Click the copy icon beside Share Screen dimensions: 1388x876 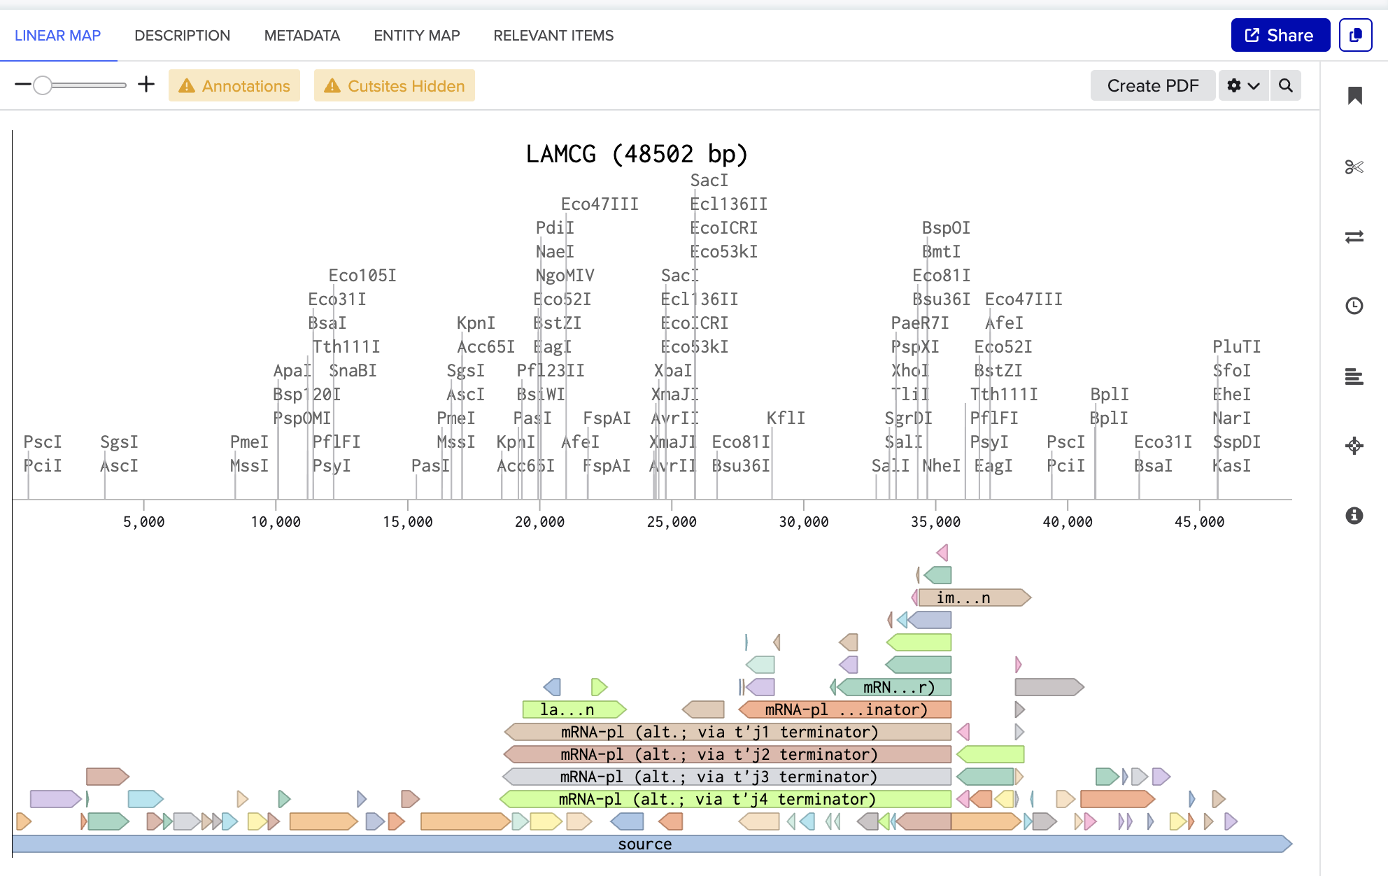[x=1355, y=35]
